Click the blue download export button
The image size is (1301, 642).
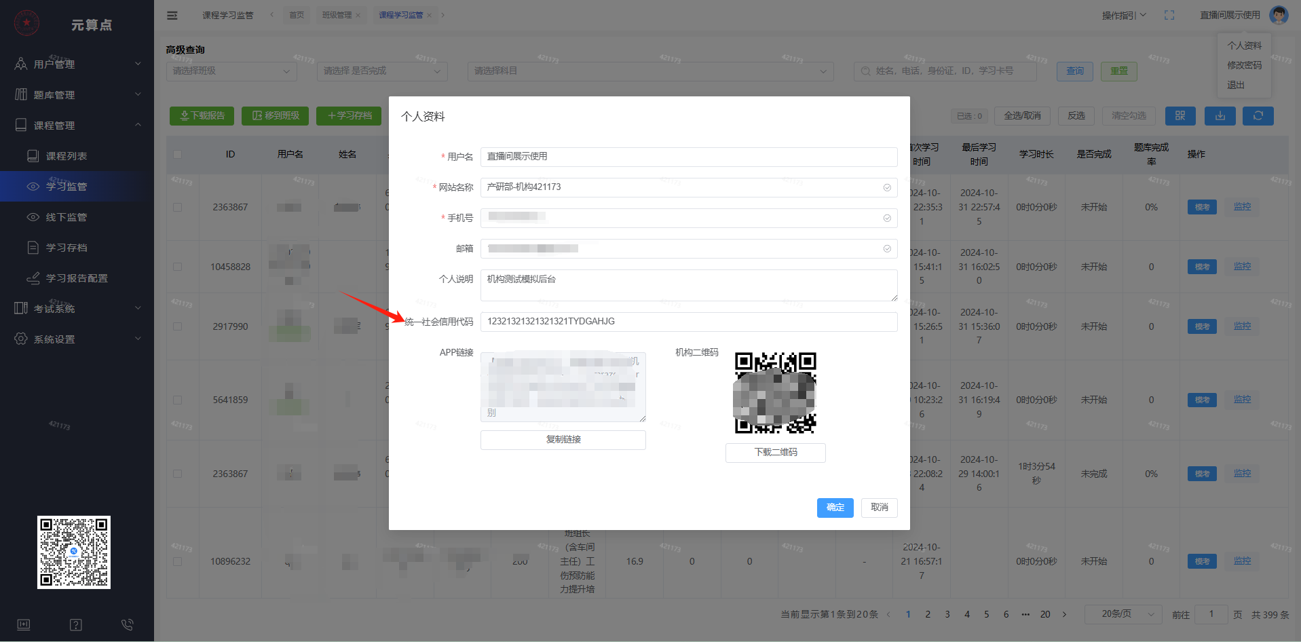click(x=1220, y=116)
